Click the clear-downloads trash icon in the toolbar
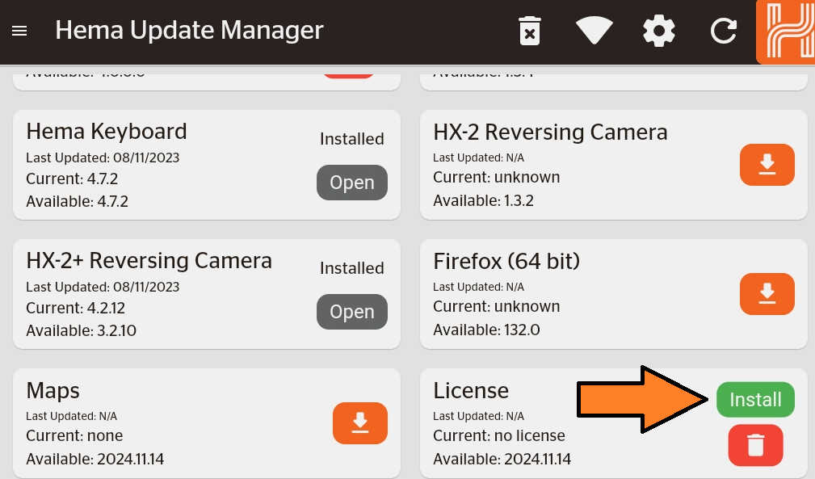The height and width of the screenshot is (479, 815). (x=529, y=31)
